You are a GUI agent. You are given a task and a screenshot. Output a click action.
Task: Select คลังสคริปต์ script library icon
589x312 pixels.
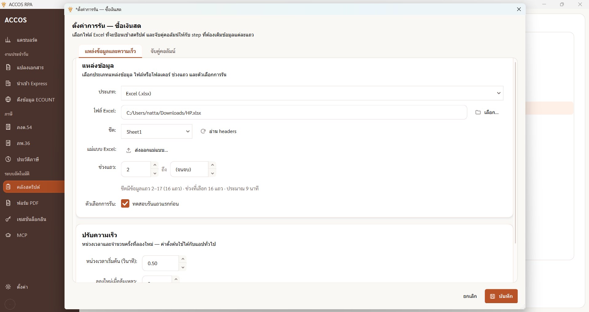click(8, 187)
